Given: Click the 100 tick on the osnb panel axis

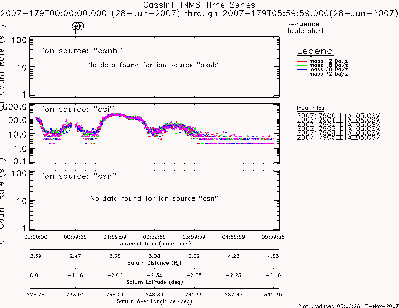Looking at the screenshot, I should 19,40.
